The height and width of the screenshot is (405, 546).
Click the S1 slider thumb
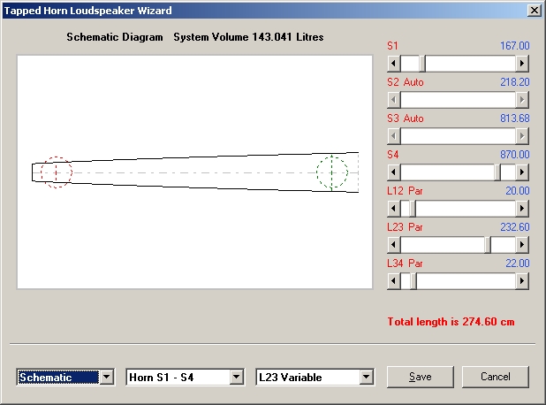click(422, 64)
